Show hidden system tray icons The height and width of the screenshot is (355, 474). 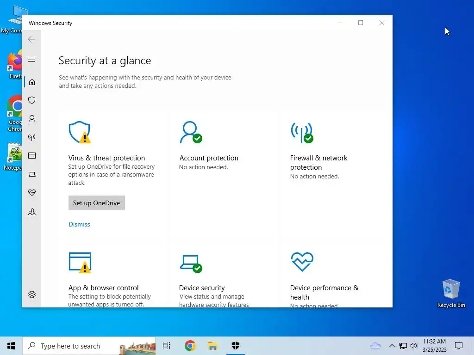(x=392, y=346)
